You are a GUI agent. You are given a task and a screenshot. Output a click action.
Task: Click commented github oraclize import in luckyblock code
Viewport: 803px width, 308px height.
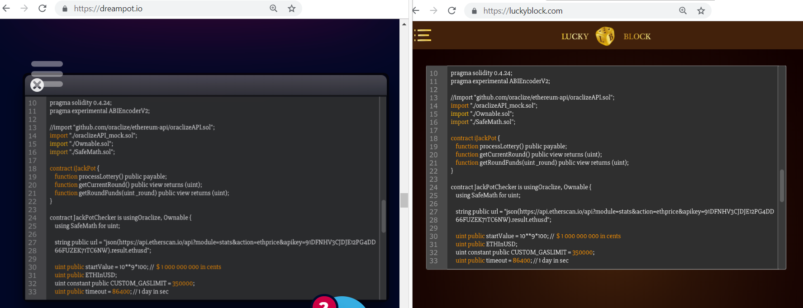(532, 97)
